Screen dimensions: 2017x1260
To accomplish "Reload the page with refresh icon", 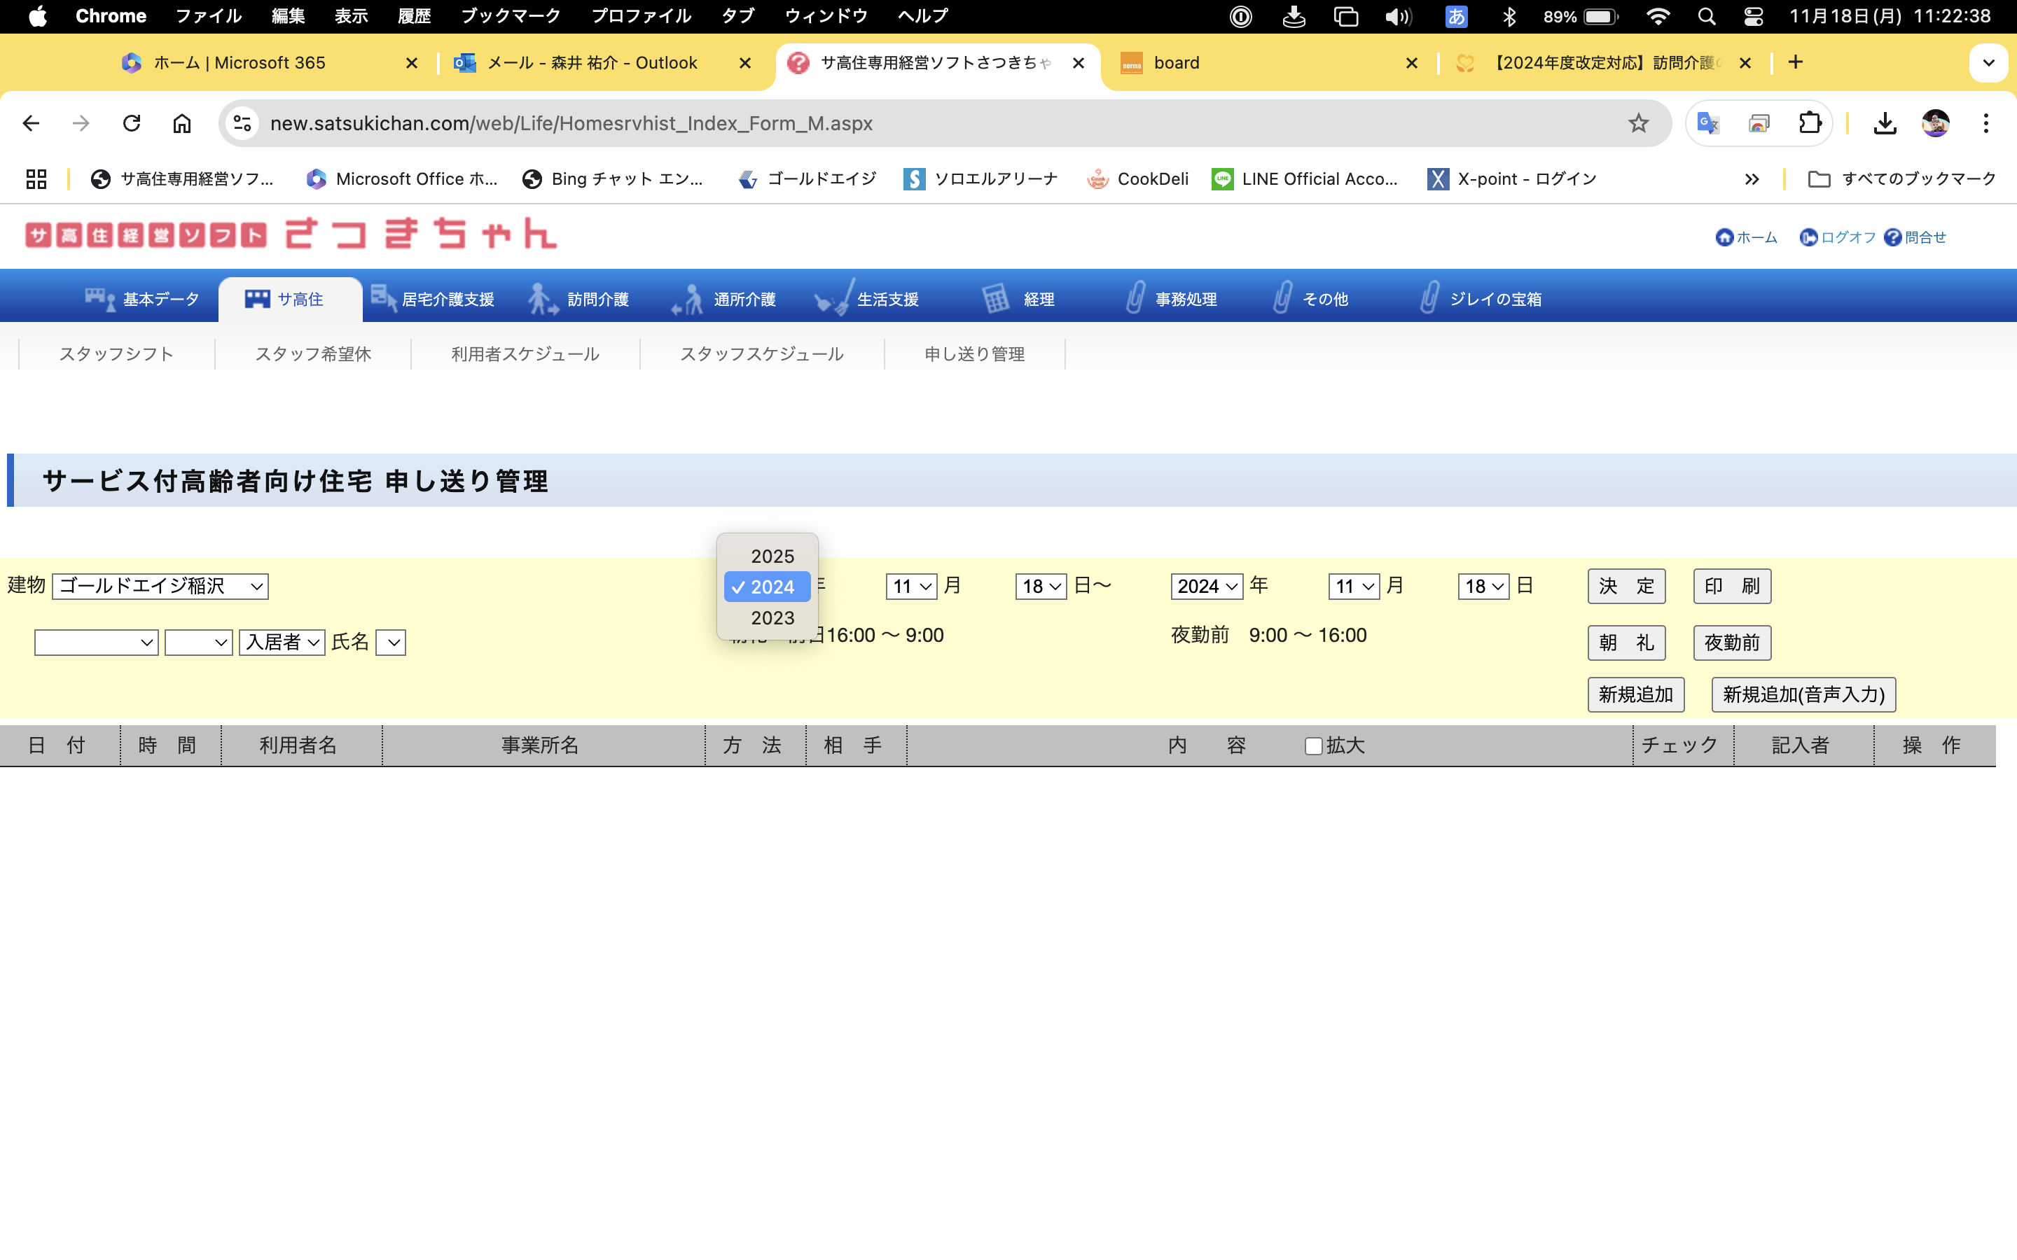I will pyautogui.click(x=132, y=123).
